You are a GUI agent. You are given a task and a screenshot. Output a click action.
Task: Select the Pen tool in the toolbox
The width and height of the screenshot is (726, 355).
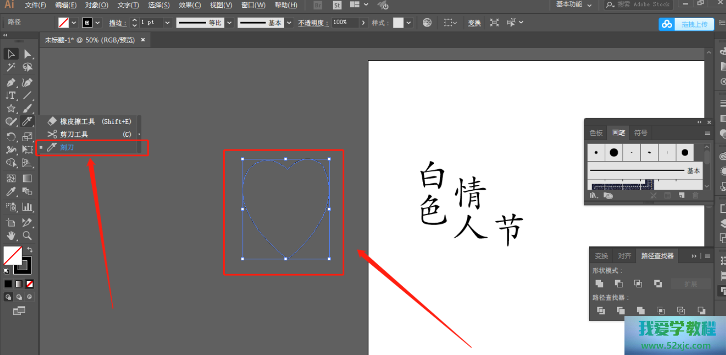(11, 82)
